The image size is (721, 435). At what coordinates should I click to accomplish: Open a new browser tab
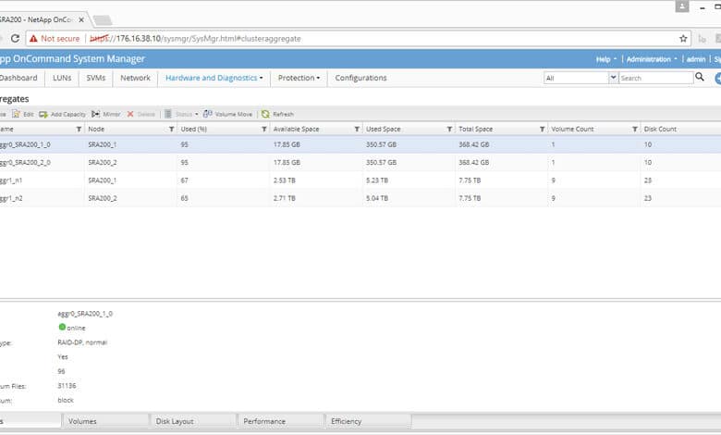103,19
